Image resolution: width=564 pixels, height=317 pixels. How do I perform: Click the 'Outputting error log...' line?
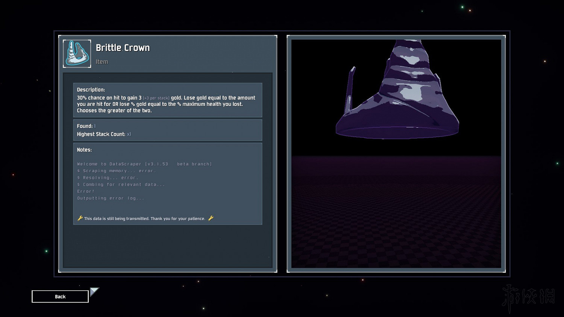coord(111,198)
